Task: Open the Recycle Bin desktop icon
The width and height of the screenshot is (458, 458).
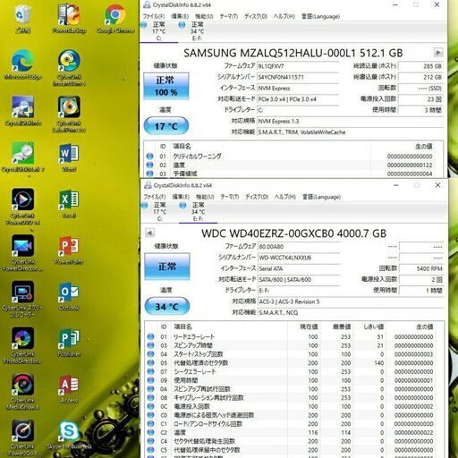Action: [23, 19]
